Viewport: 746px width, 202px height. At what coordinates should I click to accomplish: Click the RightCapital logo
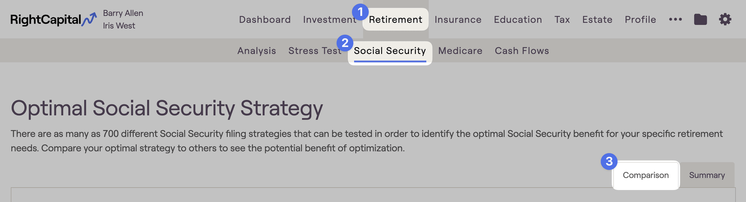tap(54, 19)
